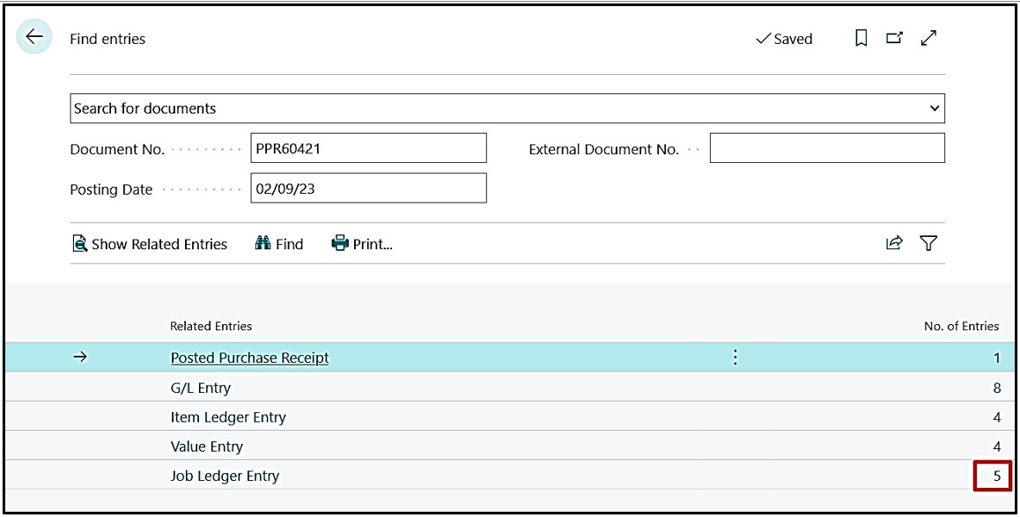This screenshot has width=1020, height=517.
Task: Click Job Ledger Entry count of 5
Action: (996, 476)
